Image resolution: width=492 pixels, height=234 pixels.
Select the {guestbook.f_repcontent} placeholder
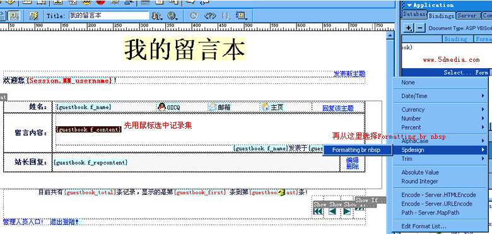[91, 163]
